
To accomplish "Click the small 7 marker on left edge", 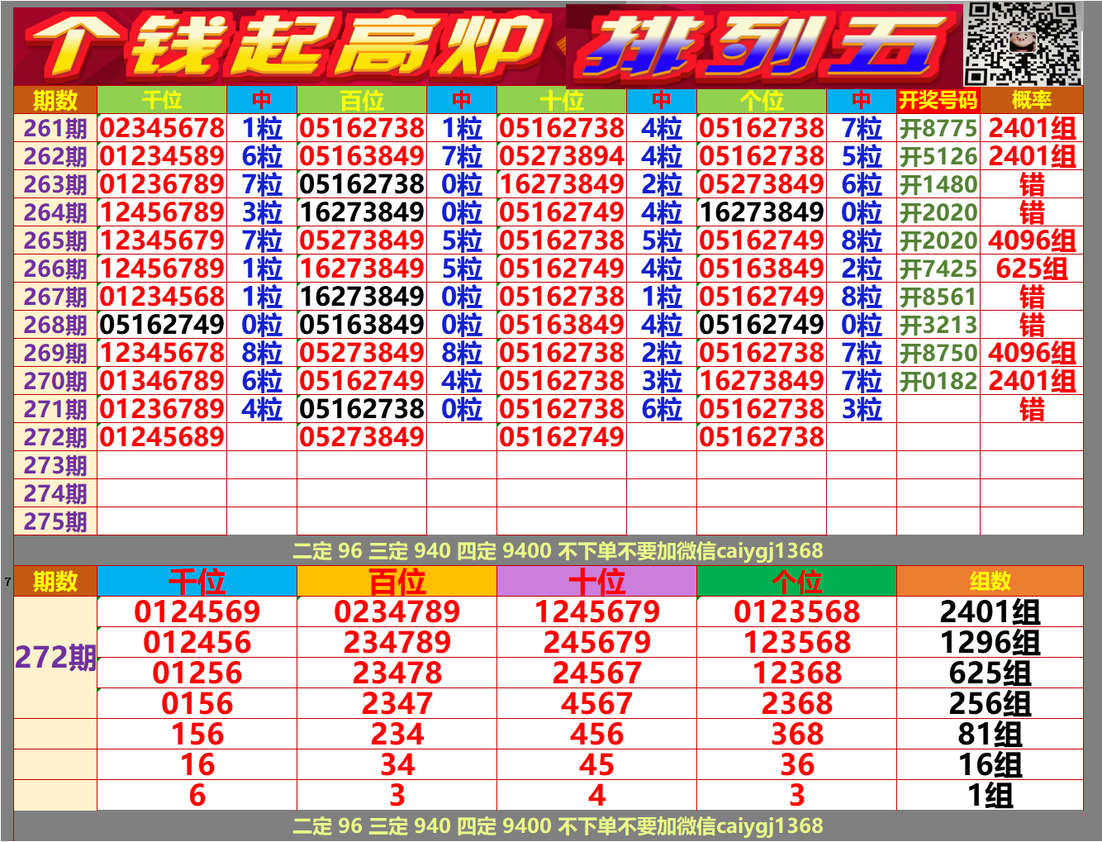I will coord(6,581).
